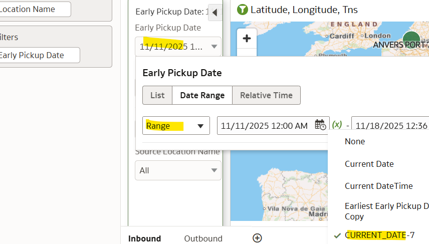Choose Current Date from the menu
429x244 pixels.
pyautogui.click(x=369, y=164)
